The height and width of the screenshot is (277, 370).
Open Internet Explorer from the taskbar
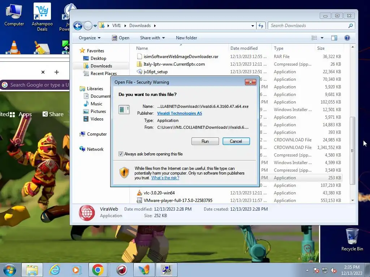(x=55, y=270)
